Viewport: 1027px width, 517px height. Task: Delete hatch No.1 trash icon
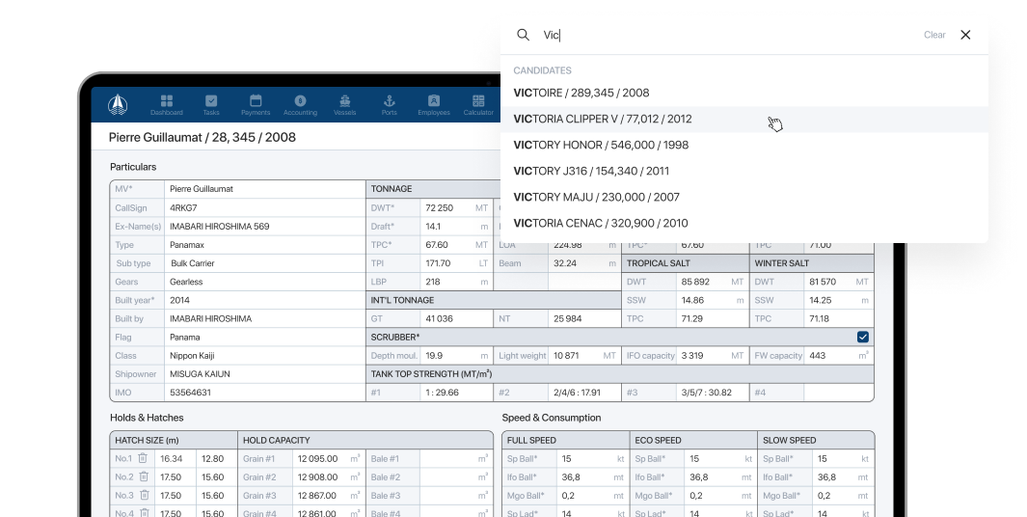pos(142,458)
